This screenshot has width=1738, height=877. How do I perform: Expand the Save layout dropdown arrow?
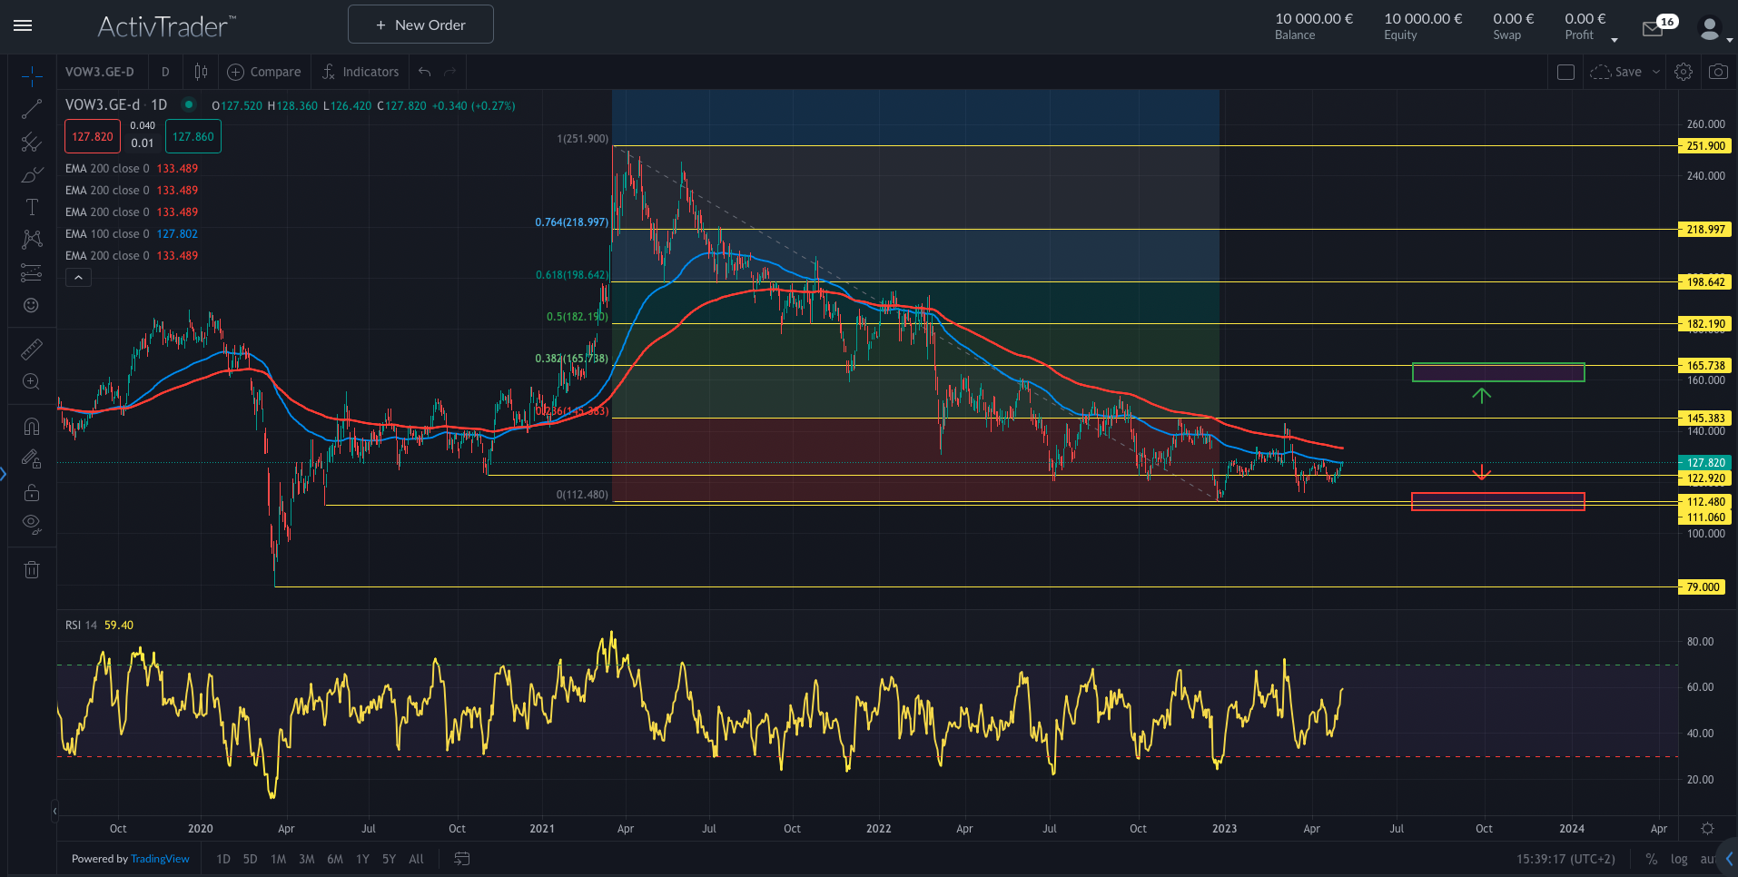pos(1656,72)
